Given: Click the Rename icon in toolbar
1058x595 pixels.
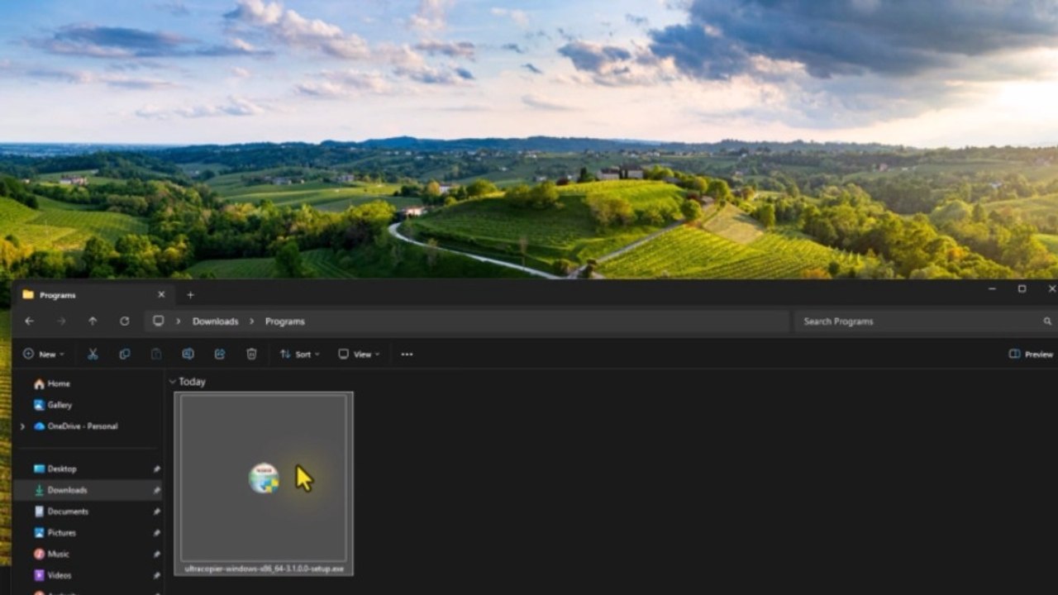Looking at the screenshot, I should (x=188, y=354).
